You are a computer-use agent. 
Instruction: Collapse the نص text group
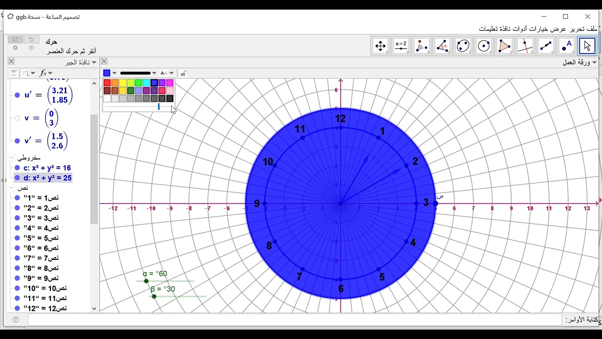pos(11,188)
